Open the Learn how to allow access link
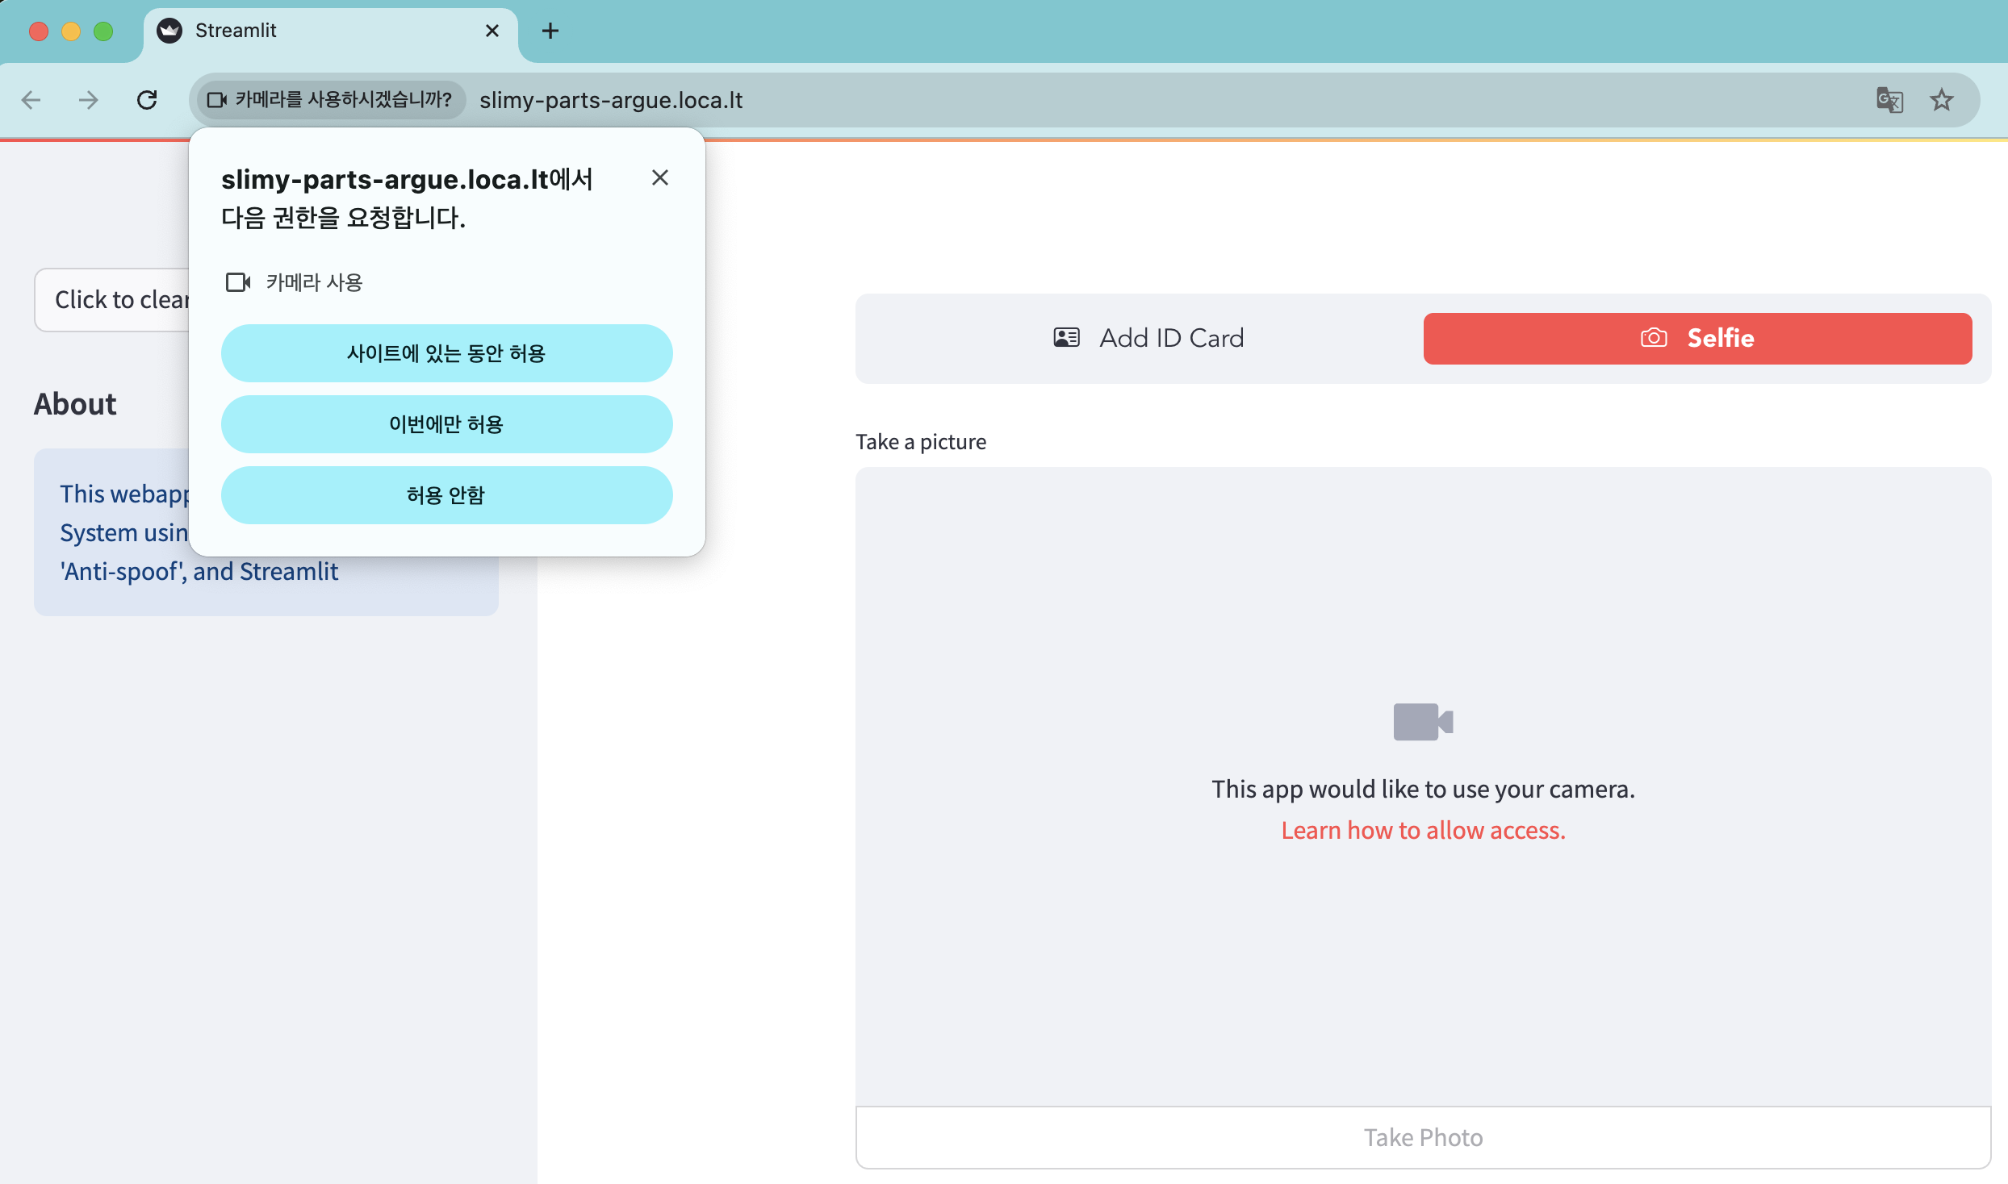This screenshot has height=1184, width=2008. coord(1423,830)
